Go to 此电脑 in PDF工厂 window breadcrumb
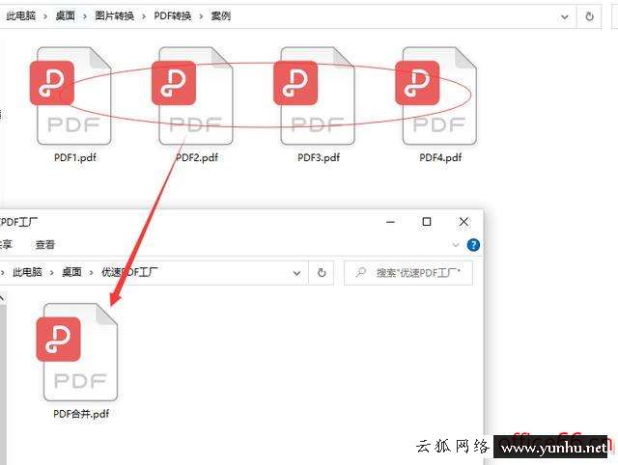The image size is (618, 465). (27, 272)
